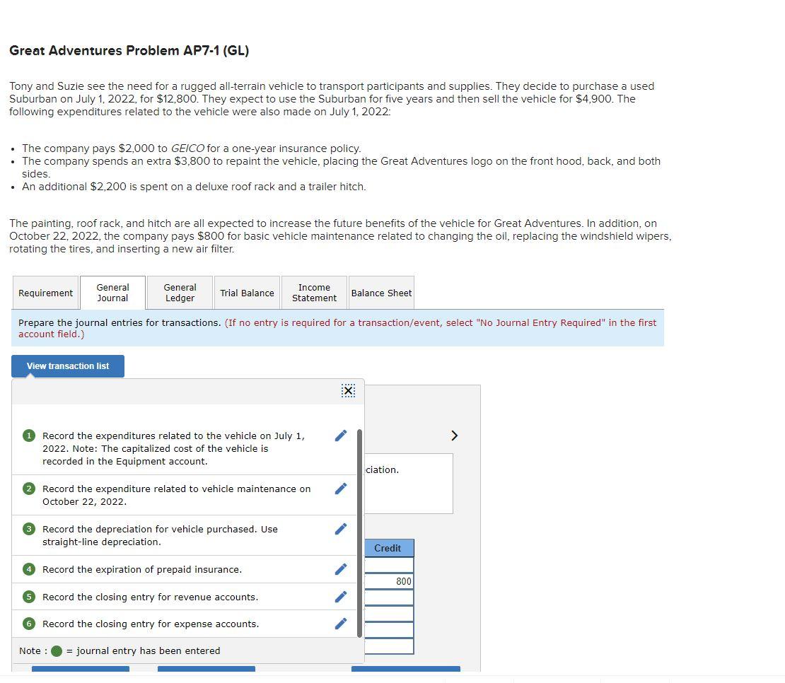Viewport: 785px width, 683px height.
Task: Select transaction 1 in the transaction list
Action: [x=177, y=448]
